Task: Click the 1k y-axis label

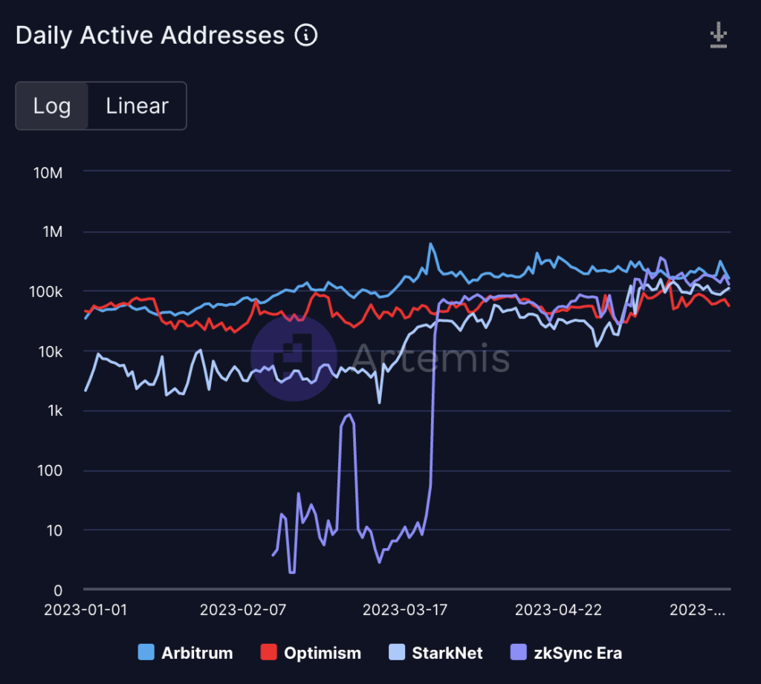Action: (x=55, y=411)
